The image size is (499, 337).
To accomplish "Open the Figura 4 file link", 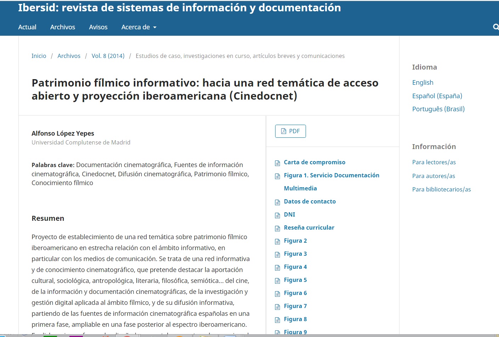I will 295,267.
